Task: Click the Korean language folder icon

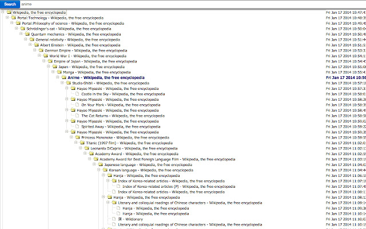Action: 105,170
